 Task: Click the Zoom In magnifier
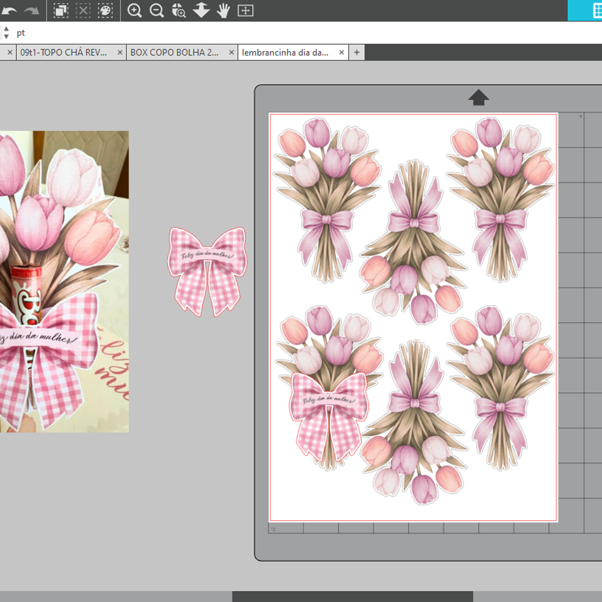coord(134,10)
